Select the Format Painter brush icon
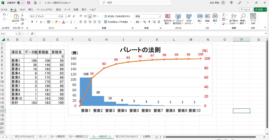This screenshot has height=140, width=269. pyautogui.click(x=22, y=24)
